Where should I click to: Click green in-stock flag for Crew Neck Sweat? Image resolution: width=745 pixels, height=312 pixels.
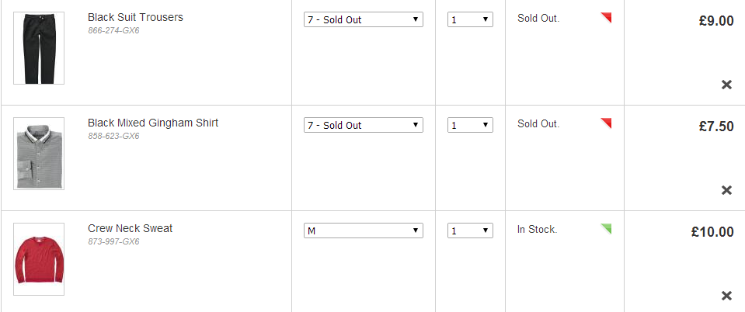(x=607, y=227)
